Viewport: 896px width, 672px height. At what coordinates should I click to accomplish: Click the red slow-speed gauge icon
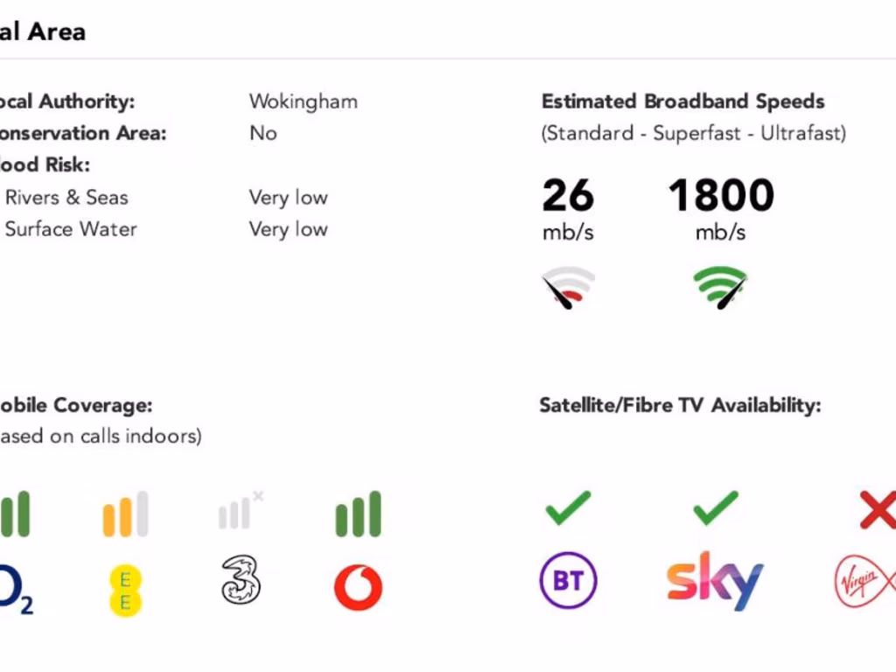[x=569, y=289]
